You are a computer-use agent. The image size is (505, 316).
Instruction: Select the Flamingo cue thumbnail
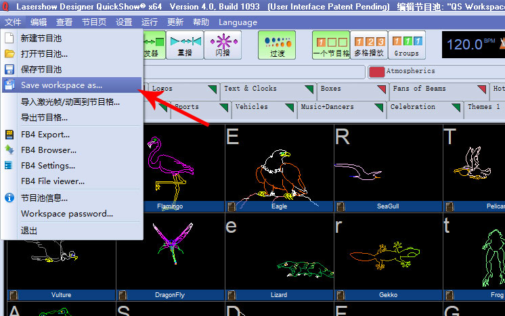(x=184, y=168)
